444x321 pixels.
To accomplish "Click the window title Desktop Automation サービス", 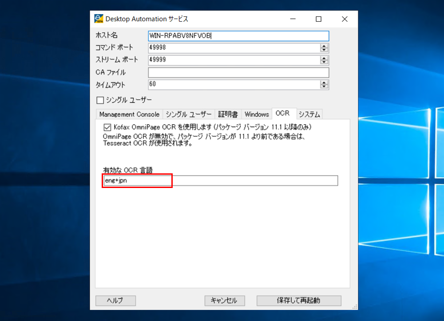I will coord(147,19).
